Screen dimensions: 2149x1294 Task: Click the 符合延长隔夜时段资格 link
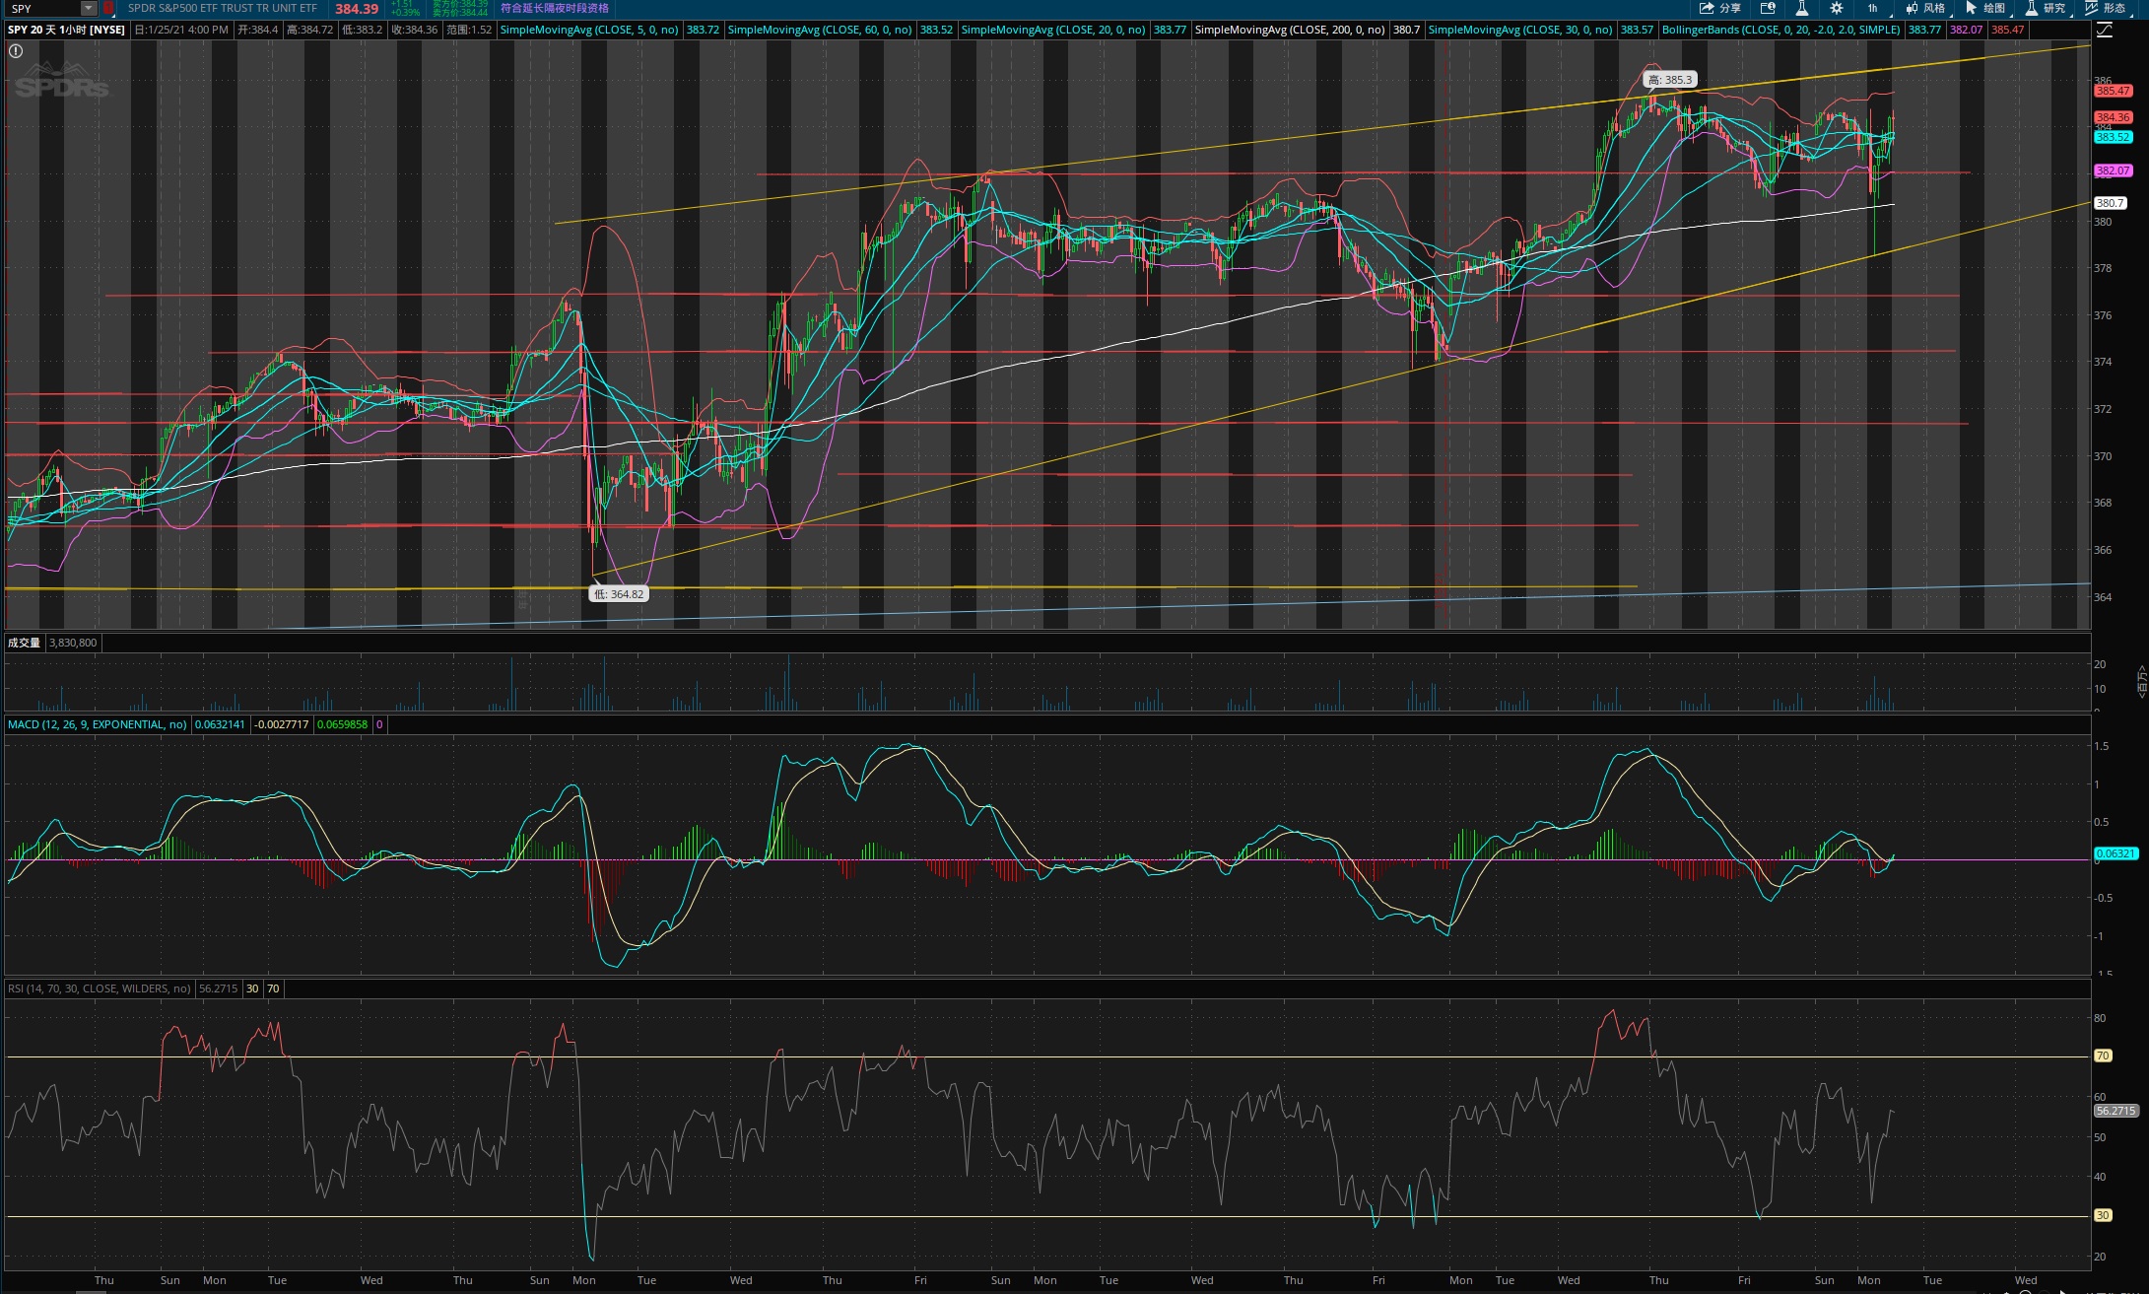coord(555,8)
